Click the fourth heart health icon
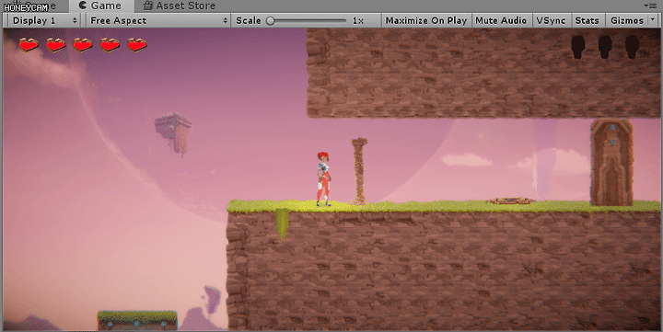 [110, 44]
